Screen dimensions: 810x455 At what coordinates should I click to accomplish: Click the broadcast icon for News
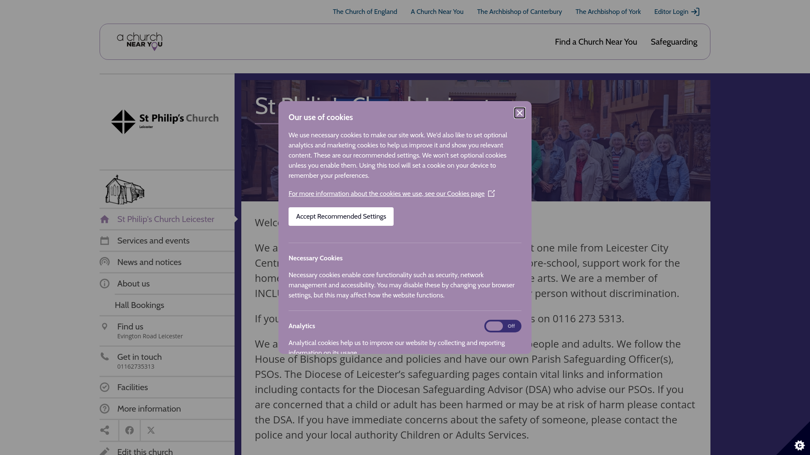(x=105, y=262)
